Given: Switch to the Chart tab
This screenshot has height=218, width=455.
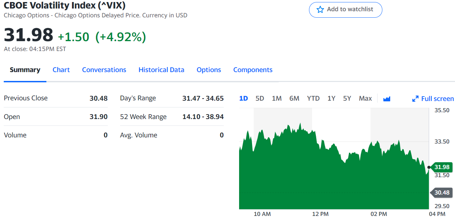Looking at the screenshot, I should [x=61, y=70].
